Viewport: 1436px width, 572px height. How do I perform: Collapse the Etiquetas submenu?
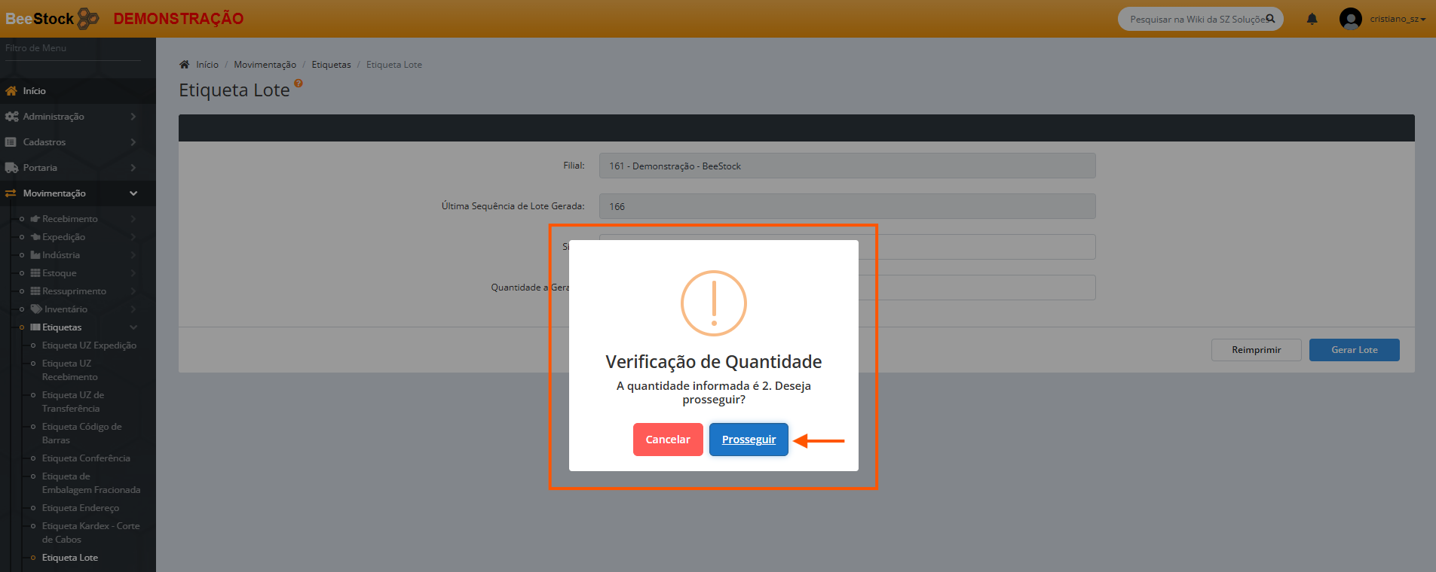click(x=133, y=327)
